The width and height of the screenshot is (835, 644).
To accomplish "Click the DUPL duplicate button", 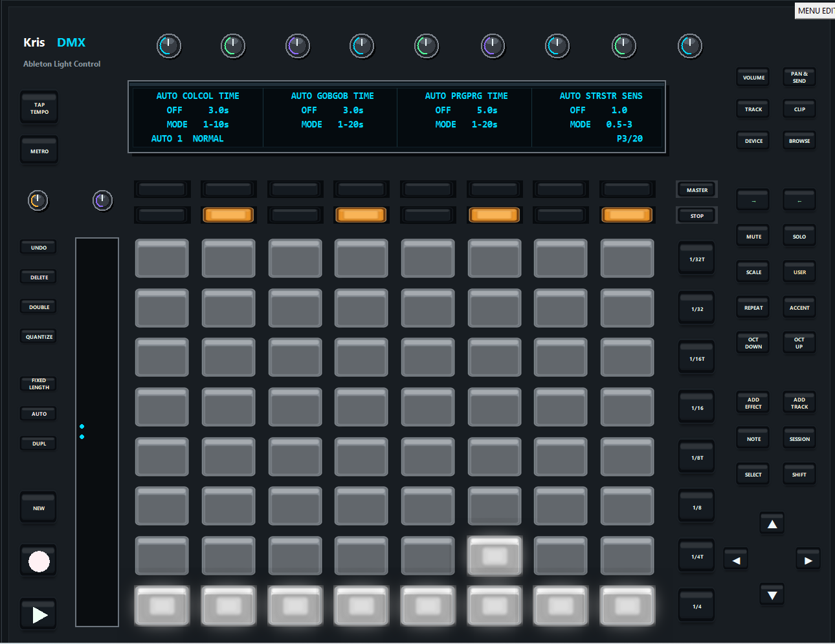I will (39, 444).
